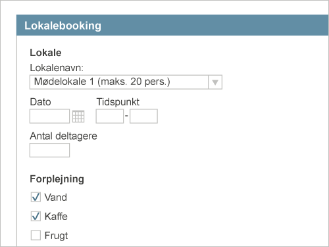Click the Forplejning section heading
Viewport: 329px width, 247px height.
(x=57, y=179)
